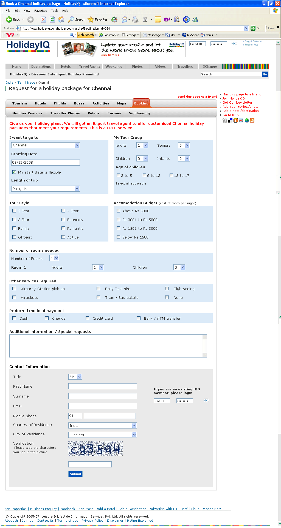This screenshot has width=281, height=528.
Task: Share page via Digg icon
Action: 225,120
